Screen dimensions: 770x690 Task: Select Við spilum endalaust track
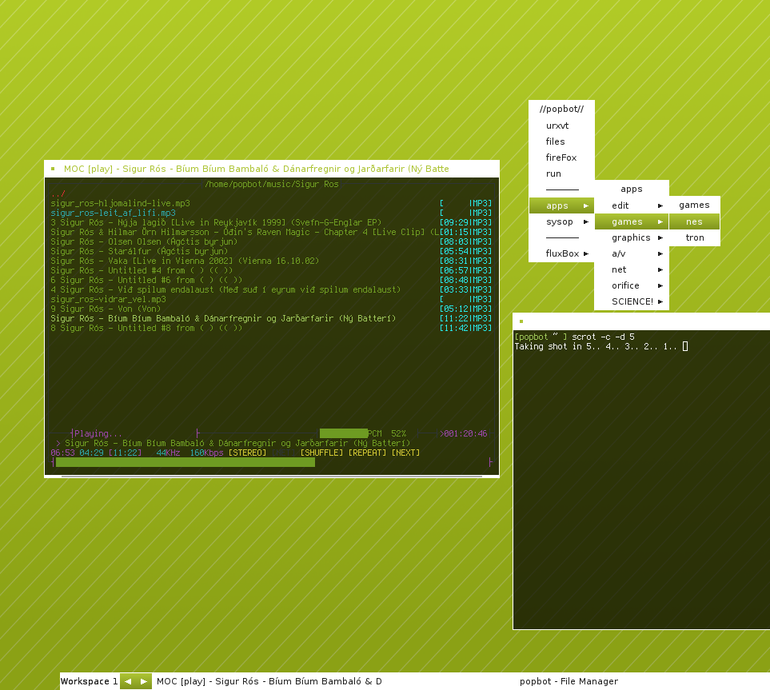click(x=271, y=289)
